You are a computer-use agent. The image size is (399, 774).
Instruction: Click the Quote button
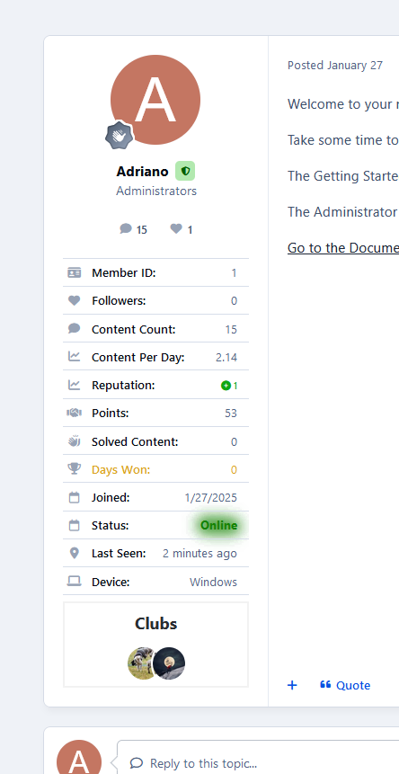[x=345, y=685]
